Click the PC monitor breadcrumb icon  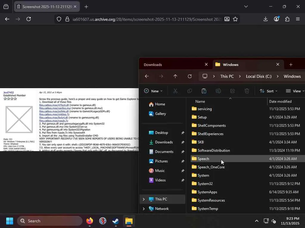[x=205, y=76]
